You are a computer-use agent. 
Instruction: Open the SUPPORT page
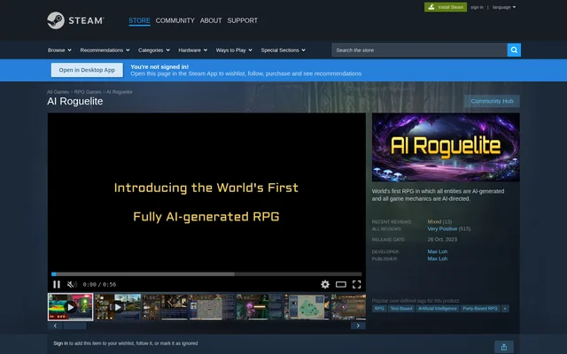coord(242,20)
